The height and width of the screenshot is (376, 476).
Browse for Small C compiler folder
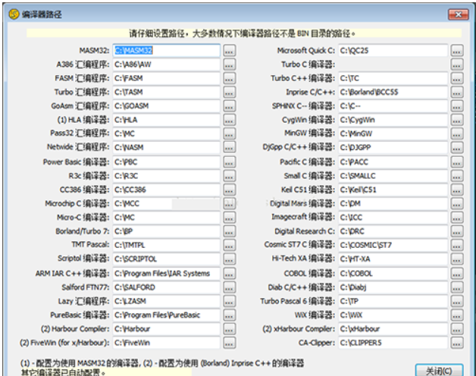pos(457,176)
